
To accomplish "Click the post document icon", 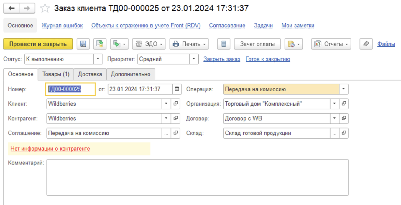I will [100, 44].
